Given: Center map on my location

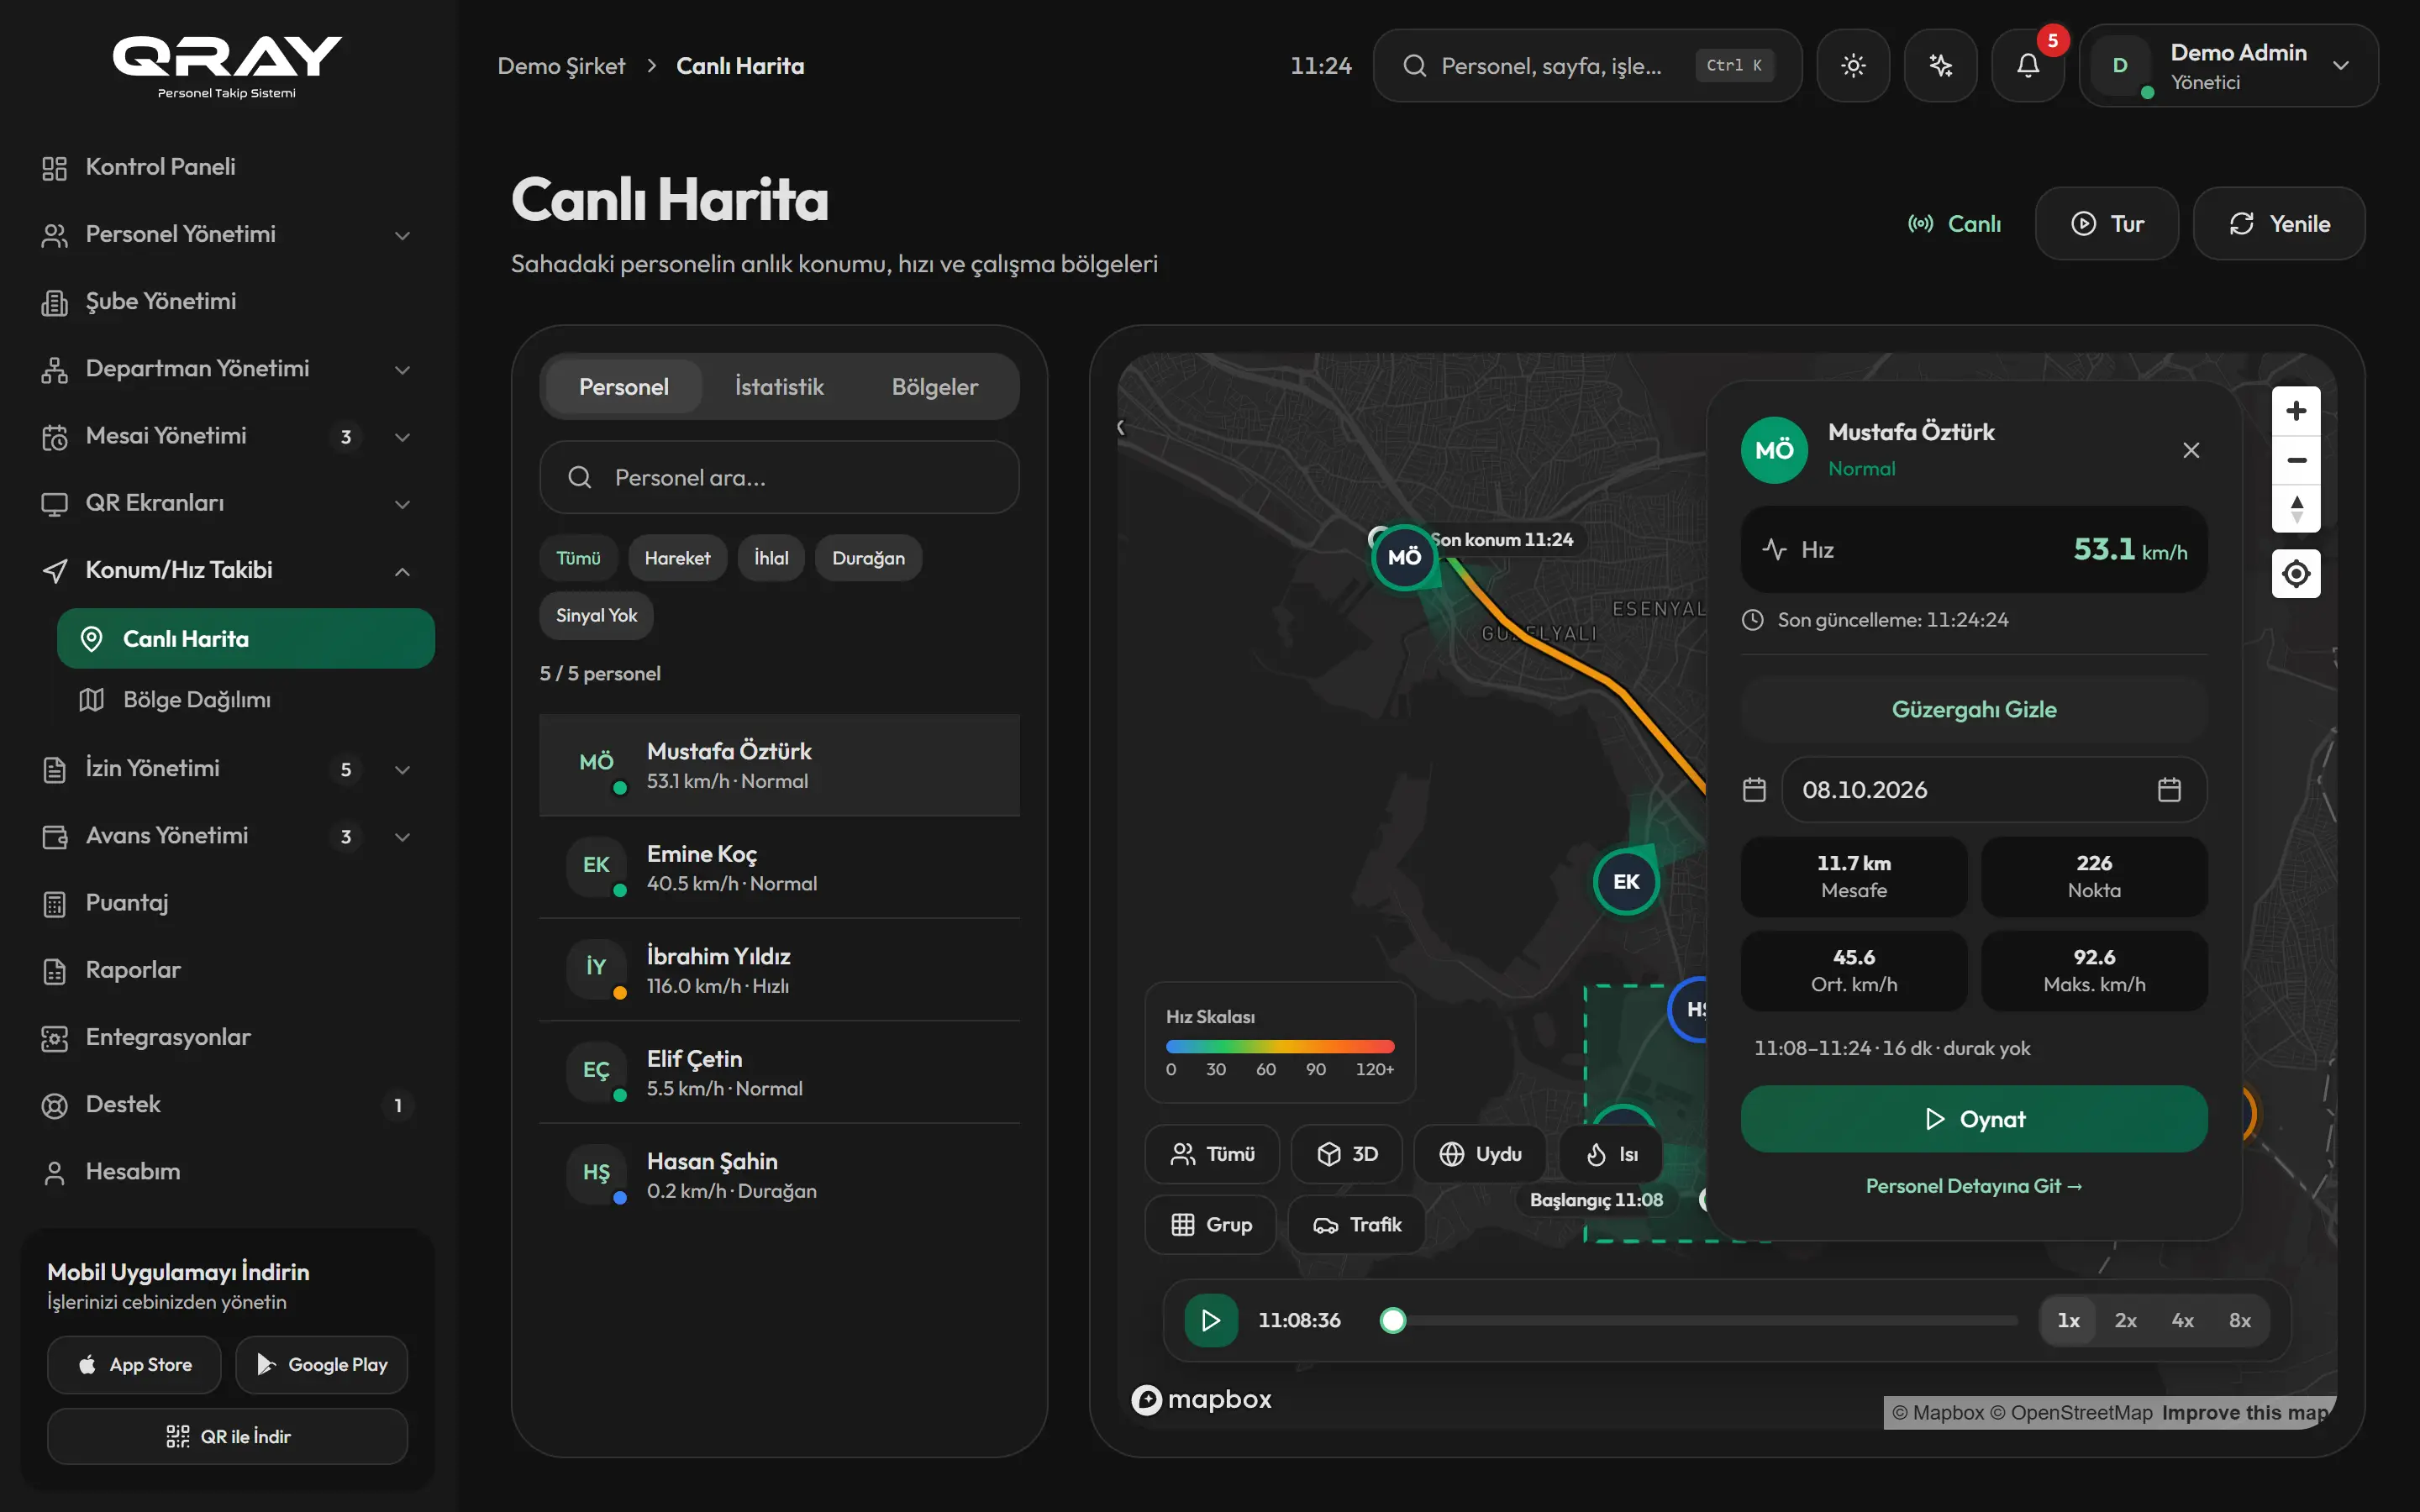Looking at the screenshot, I should pos(2296,574).
